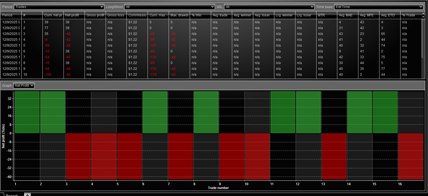Click the table scroll down arrow

[x=423, y=17]
